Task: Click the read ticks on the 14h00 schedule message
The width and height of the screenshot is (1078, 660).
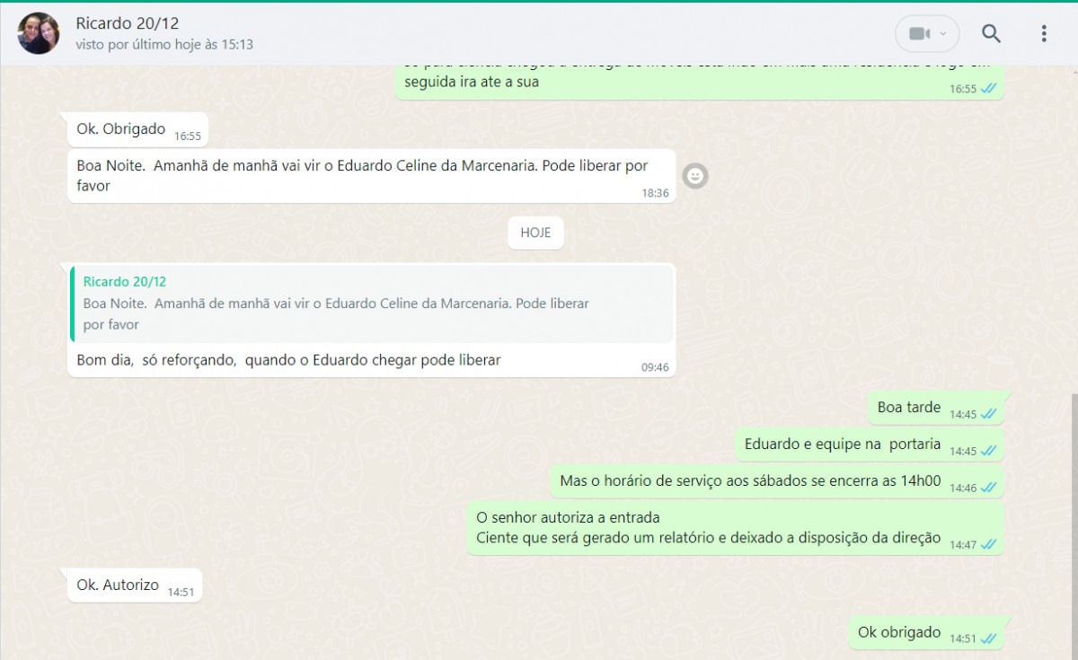Action: [x=989, y=488]
